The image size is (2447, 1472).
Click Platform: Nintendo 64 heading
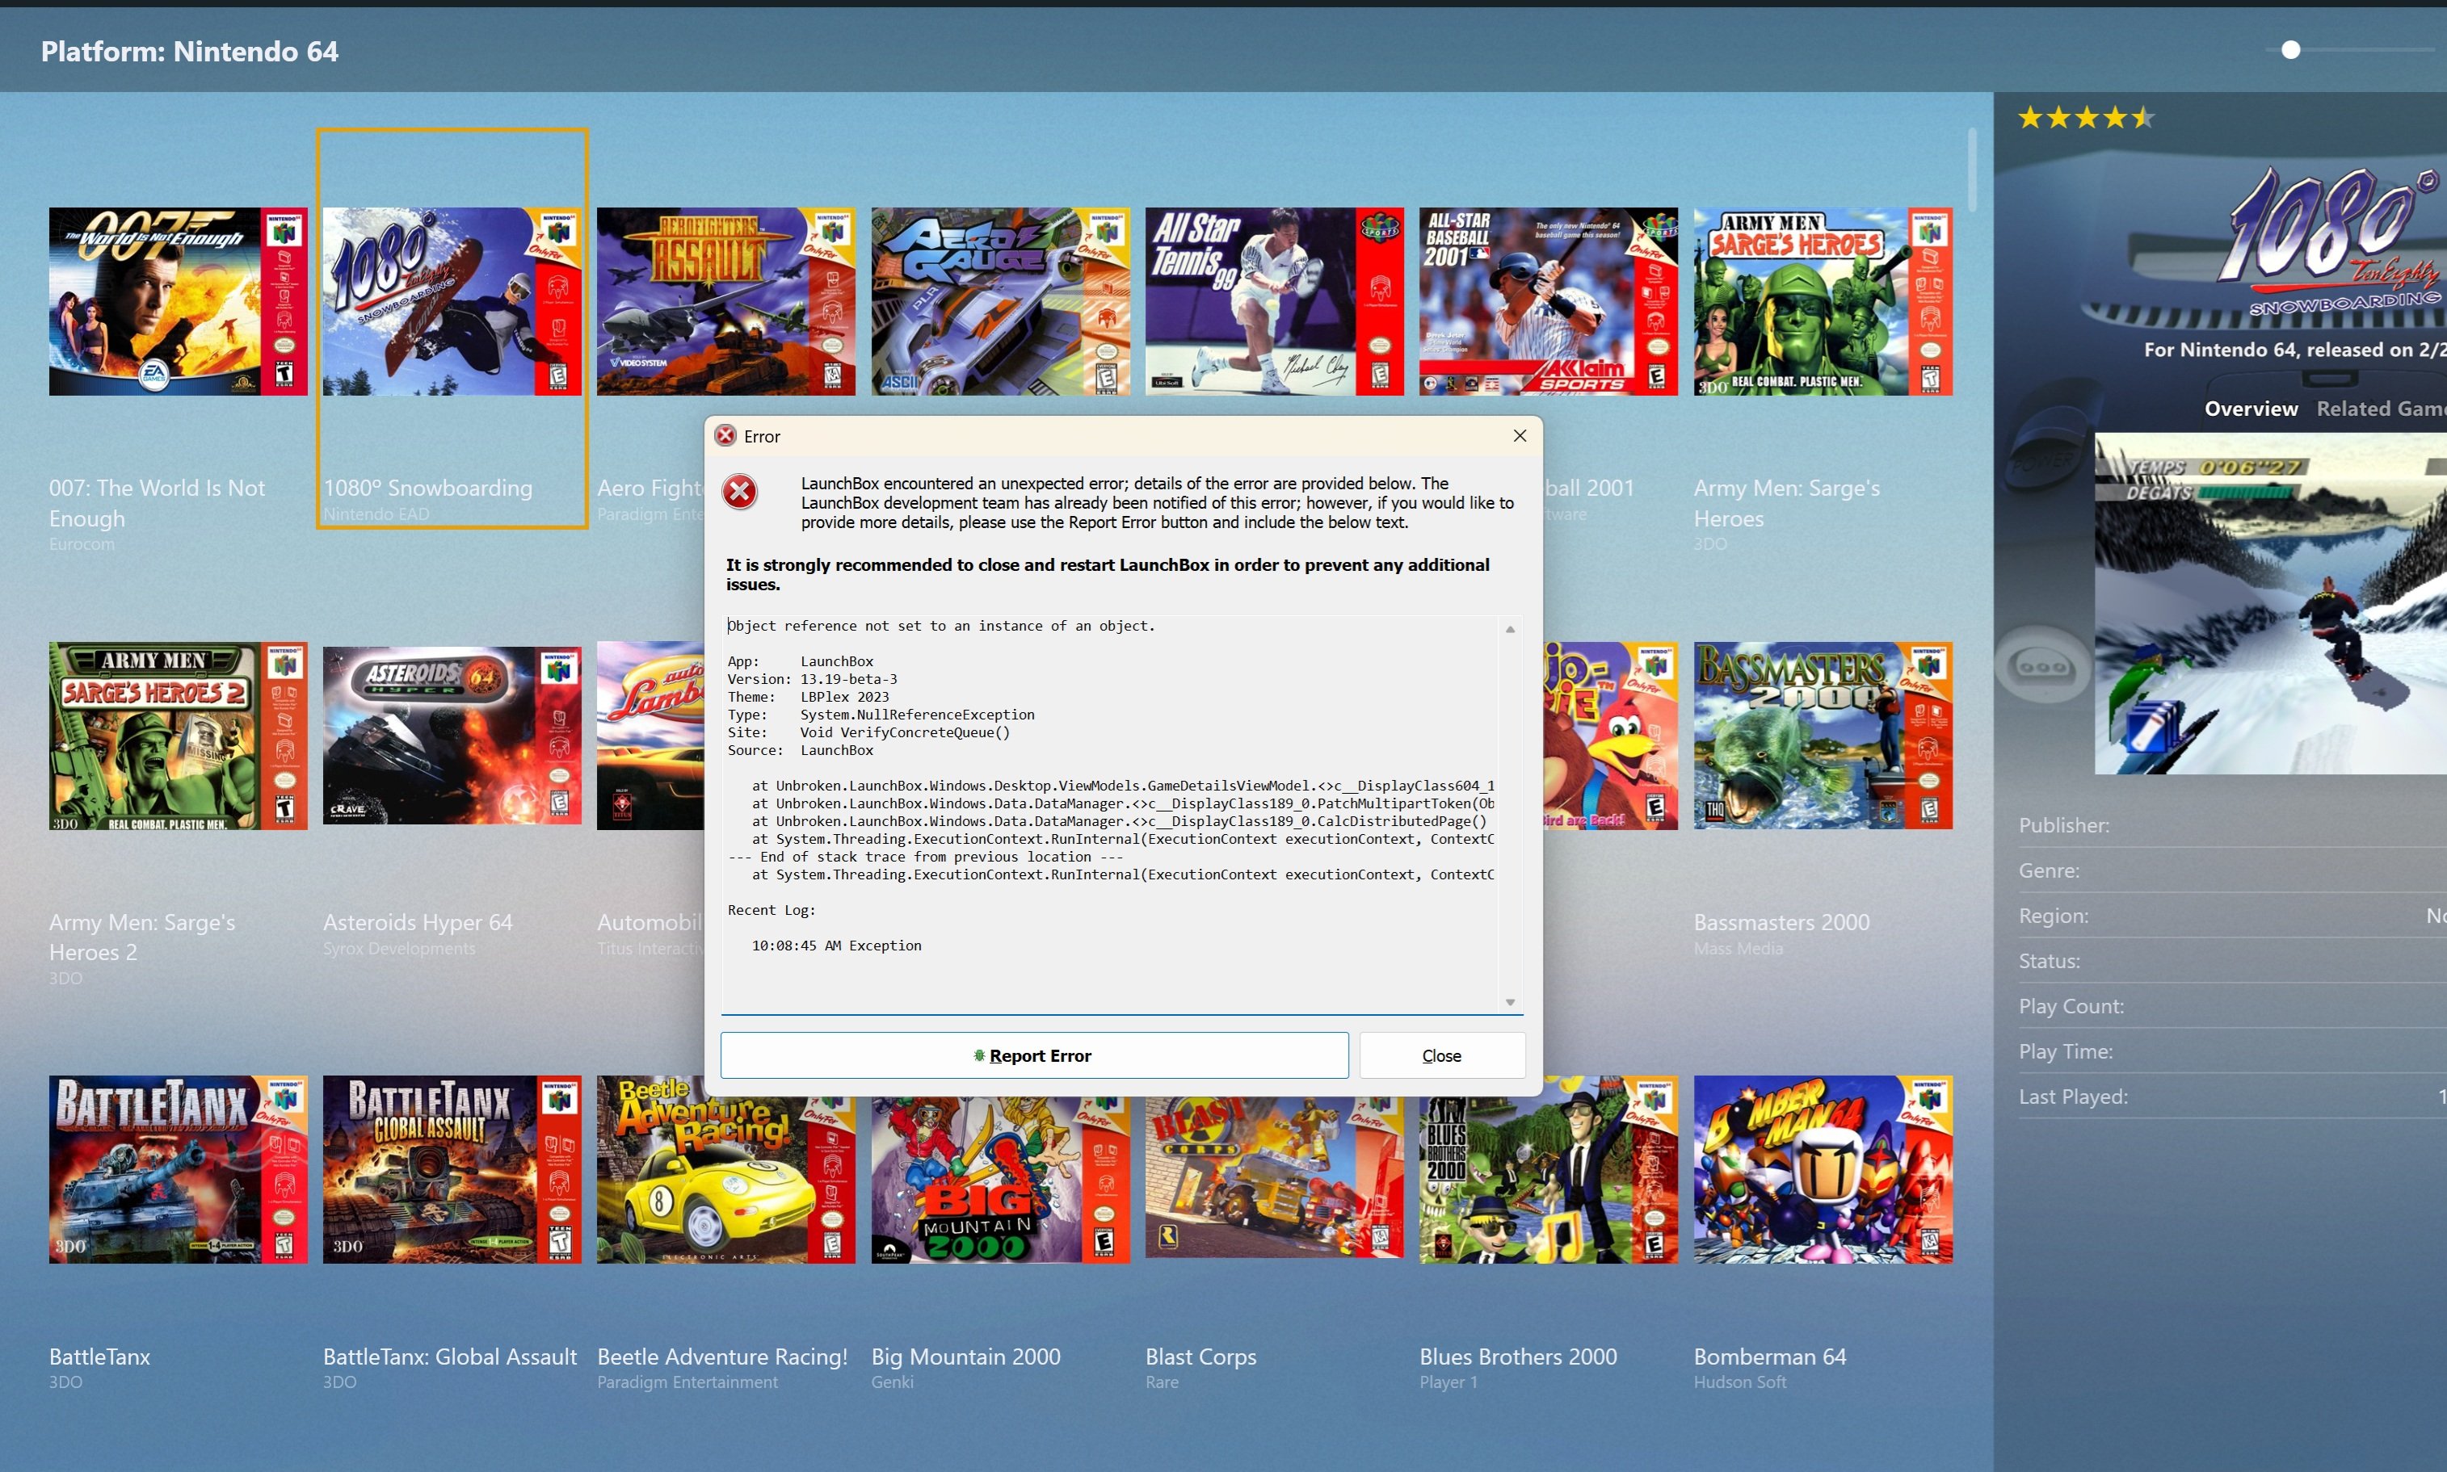coord(190,51)
